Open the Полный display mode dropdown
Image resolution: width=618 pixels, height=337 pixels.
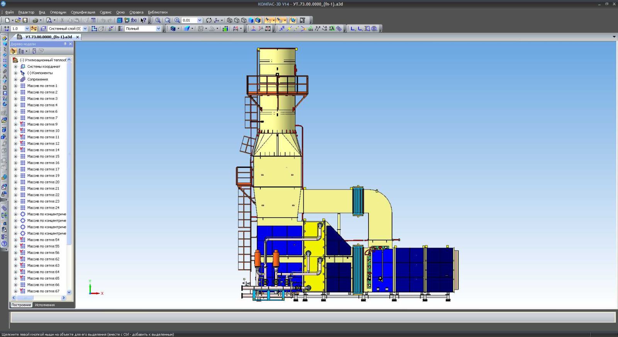click(x=158, y=29)
